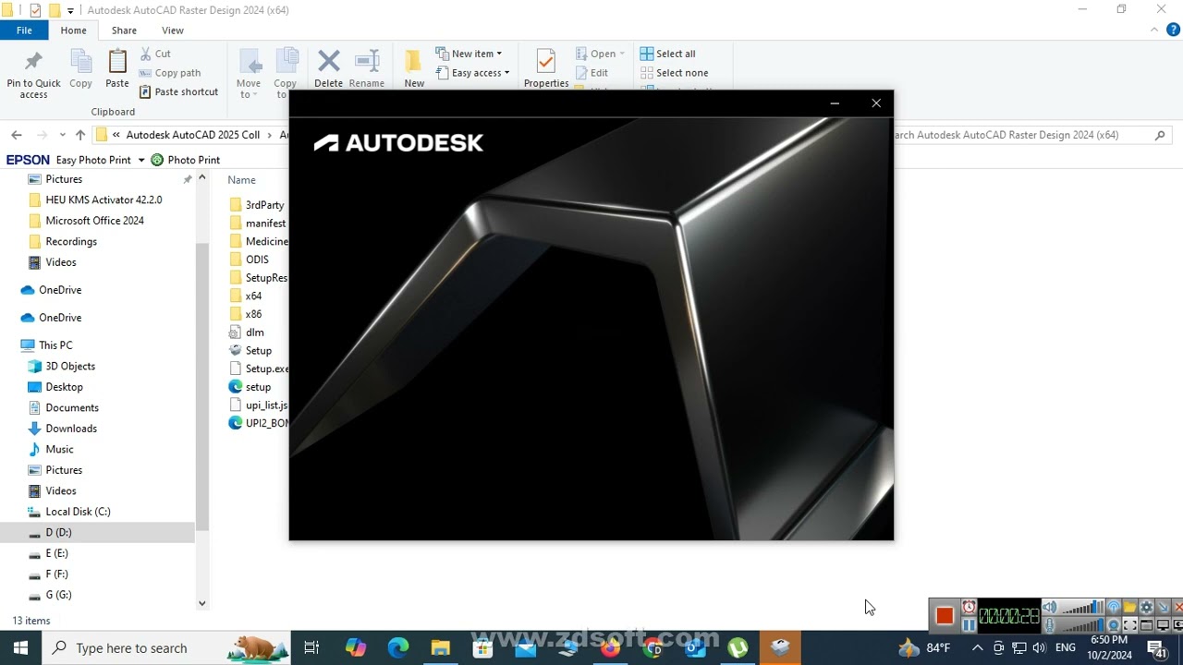This screenshot has height=665, width=1183.
Task: Show hidden system tray icons
Action: coord(977,648)
